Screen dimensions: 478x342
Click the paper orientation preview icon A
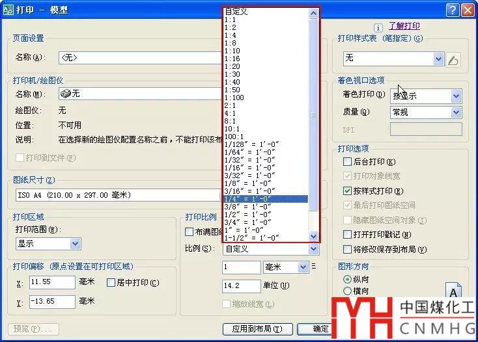[453, 291]
